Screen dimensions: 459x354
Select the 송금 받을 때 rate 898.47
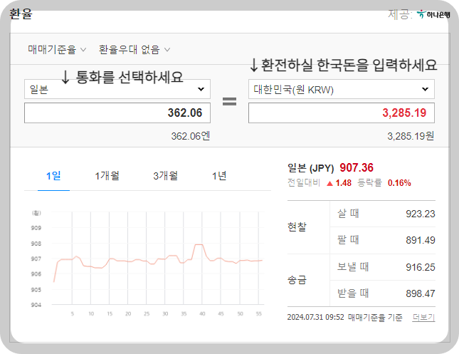(x=421, y=293)
